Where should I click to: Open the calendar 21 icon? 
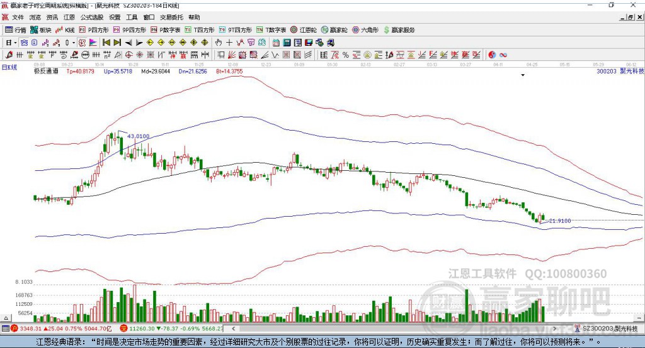click(x=276, y=43)
